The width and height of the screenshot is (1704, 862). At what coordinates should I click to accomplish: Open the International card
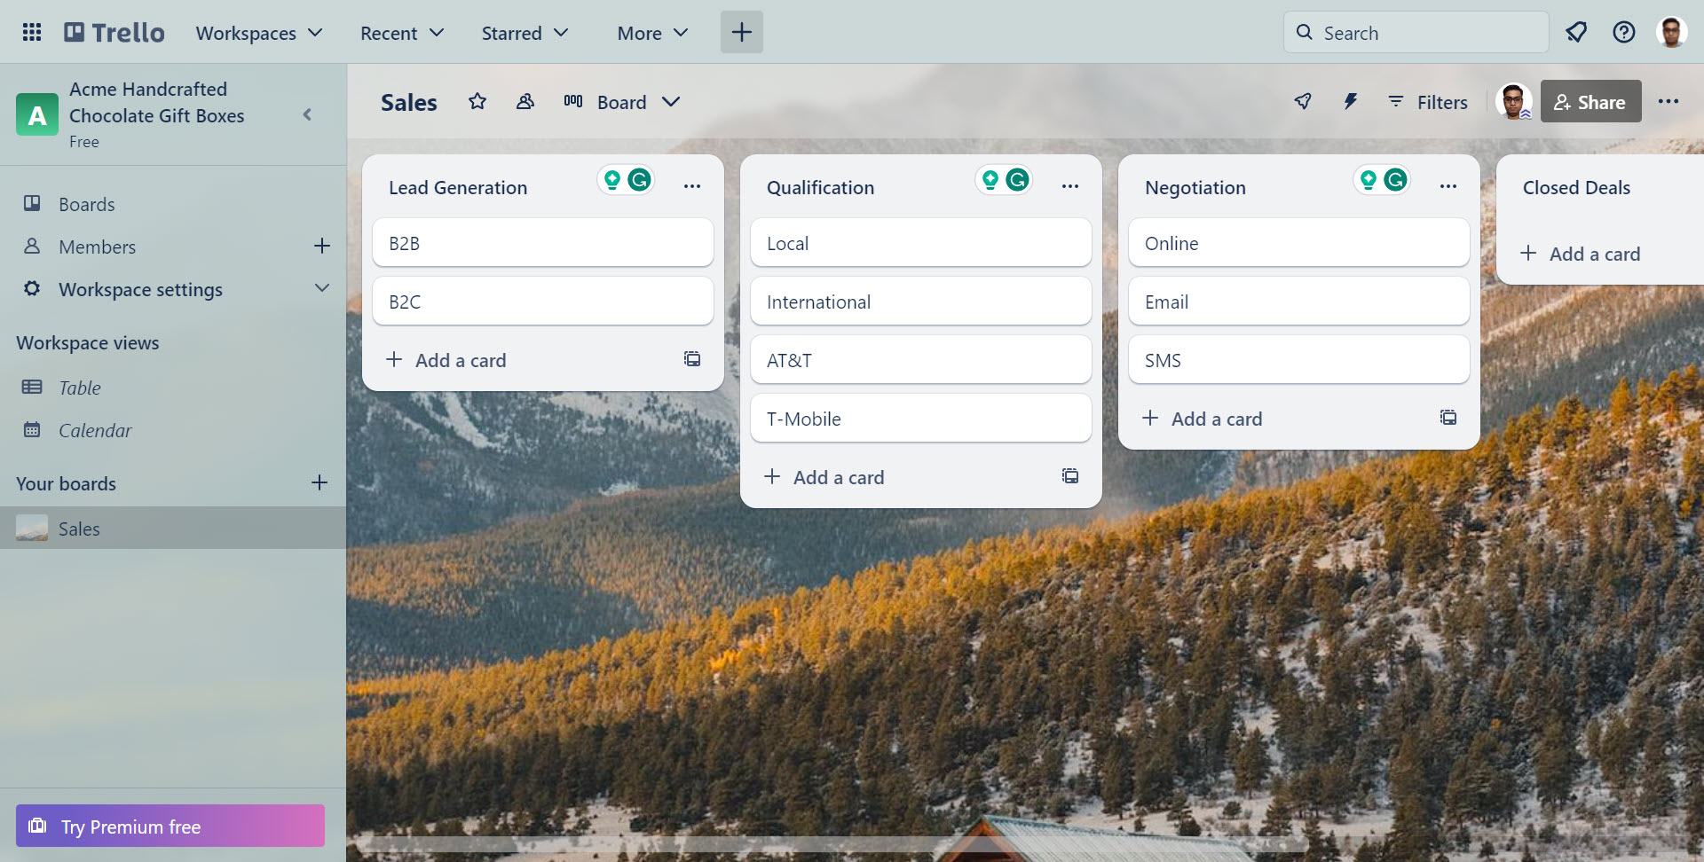[921, 302]
